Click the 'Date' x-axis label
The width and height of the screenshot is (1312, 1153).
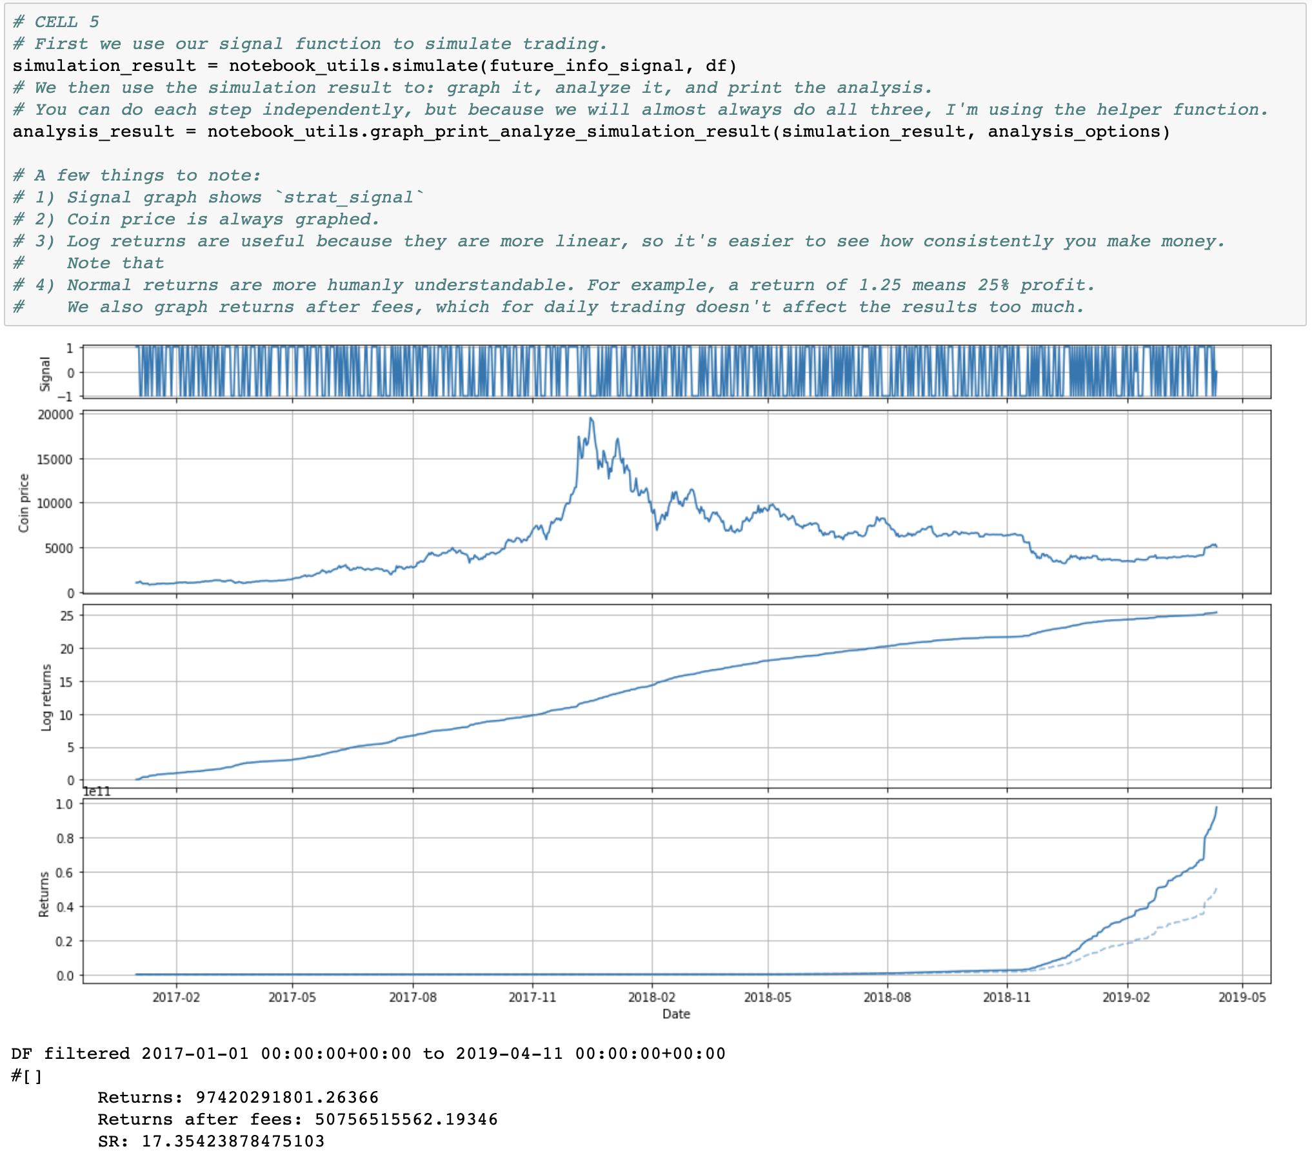click(676, 1014)
